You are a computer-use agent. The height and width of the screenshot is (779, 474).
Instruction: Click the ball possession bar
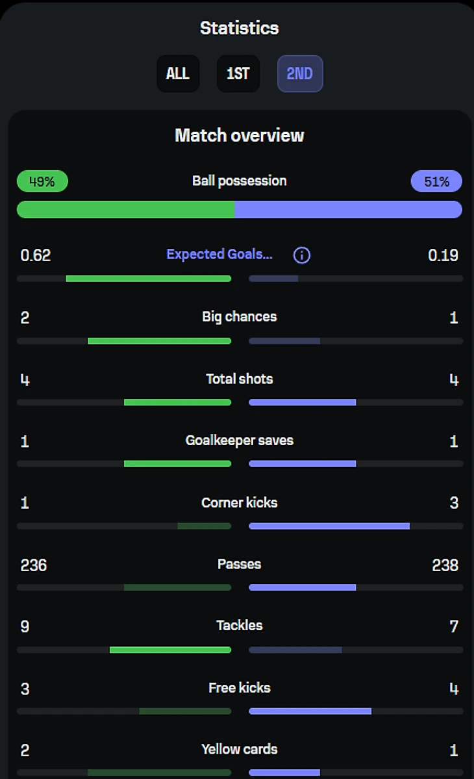(x=239, y=209)
